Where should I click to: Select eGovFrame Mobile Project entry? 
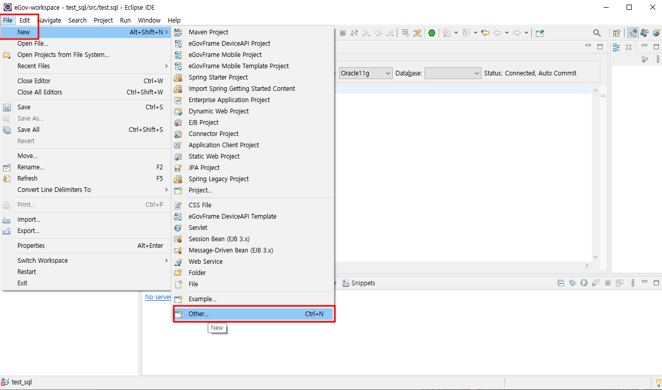(x=253, y=54)
